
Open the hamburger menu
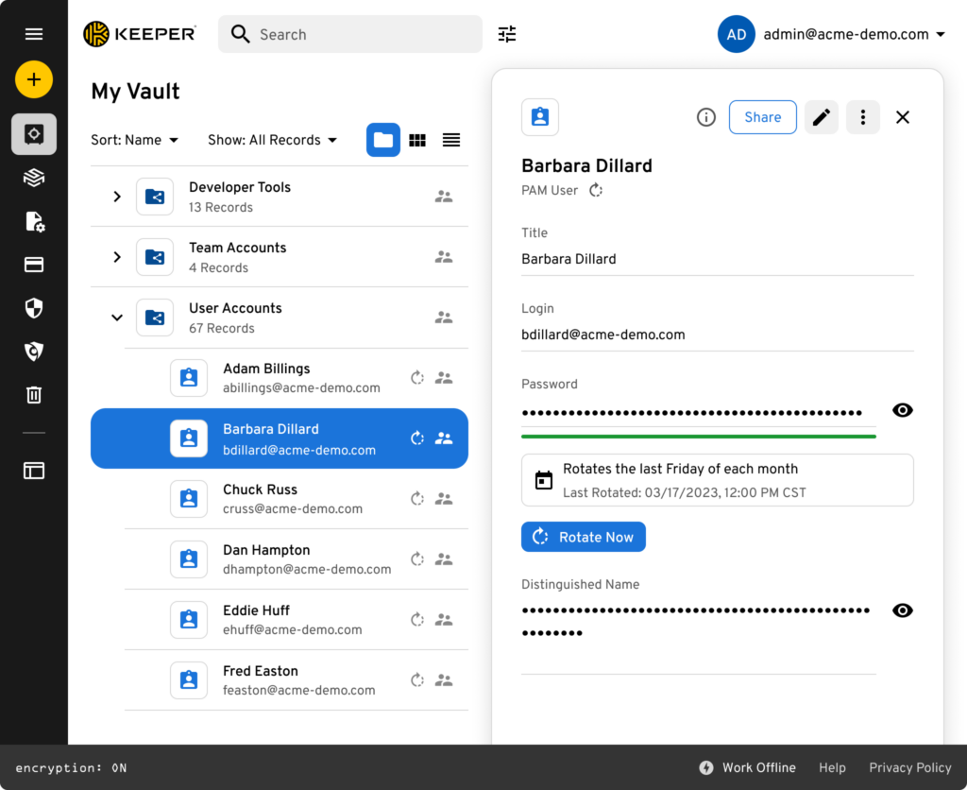[x=34, y=34]
